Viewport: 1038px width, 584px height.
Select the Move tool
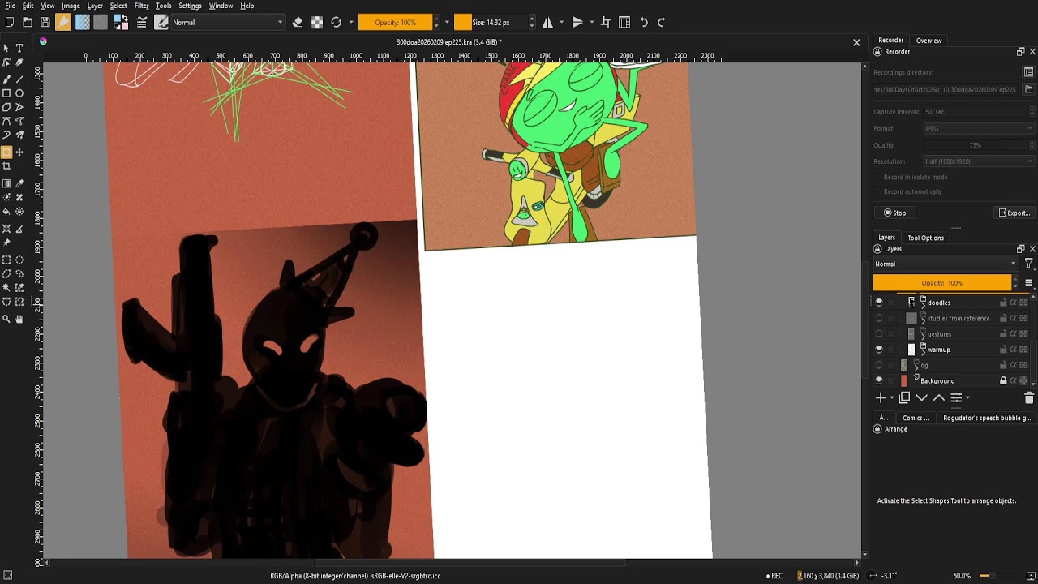pyautogui.click(x=19, y=152)
